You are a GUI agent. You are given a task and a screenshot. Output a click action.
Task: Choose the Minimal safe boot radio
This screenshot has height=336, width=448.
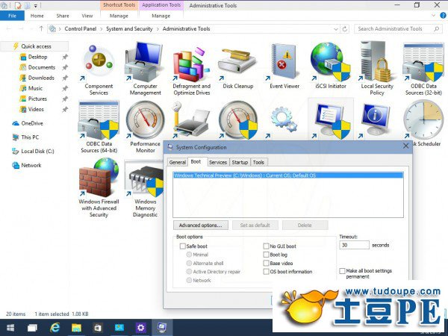point(189,255)
